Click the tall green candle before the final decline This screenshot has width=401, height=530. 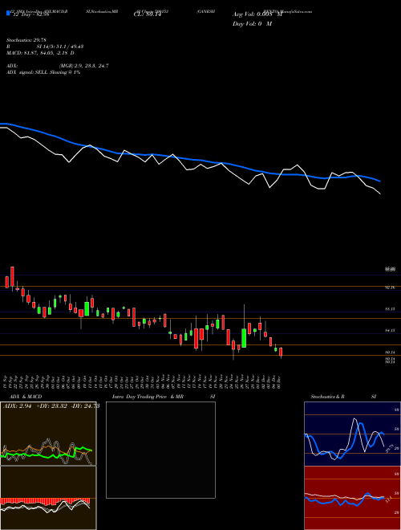(244, 337)
